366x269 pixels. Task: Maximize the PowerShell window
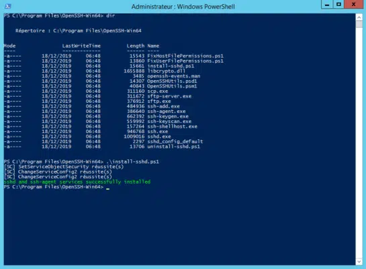pyautogui.click(x=338, y=5)
